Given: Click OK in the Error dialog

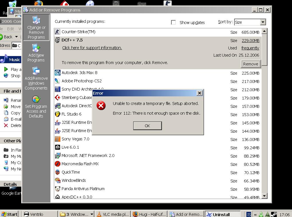Looking at the screenshot, I should (147, 126).
